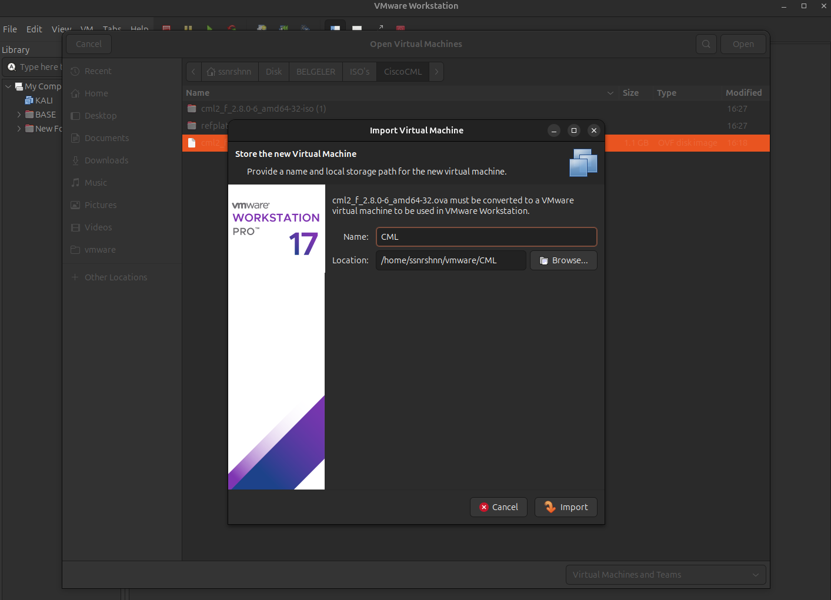Image resolution: width=831 pixels, height=600 pixels.
Task: Expand the BASE folder in library
Action: pos(19,115)
